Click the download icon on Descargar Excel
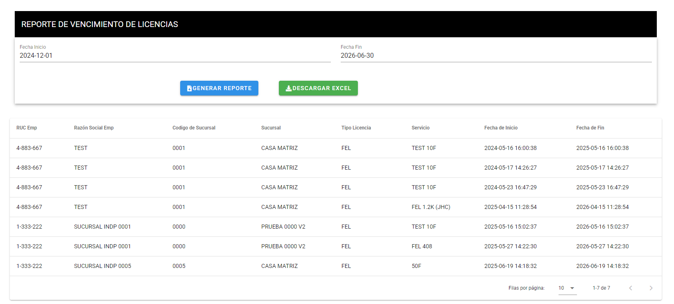 tap(289, 88)
